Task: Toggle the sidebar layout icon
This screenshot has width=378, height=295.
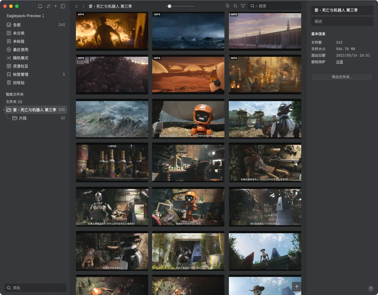Action: [x=63, y=6]
